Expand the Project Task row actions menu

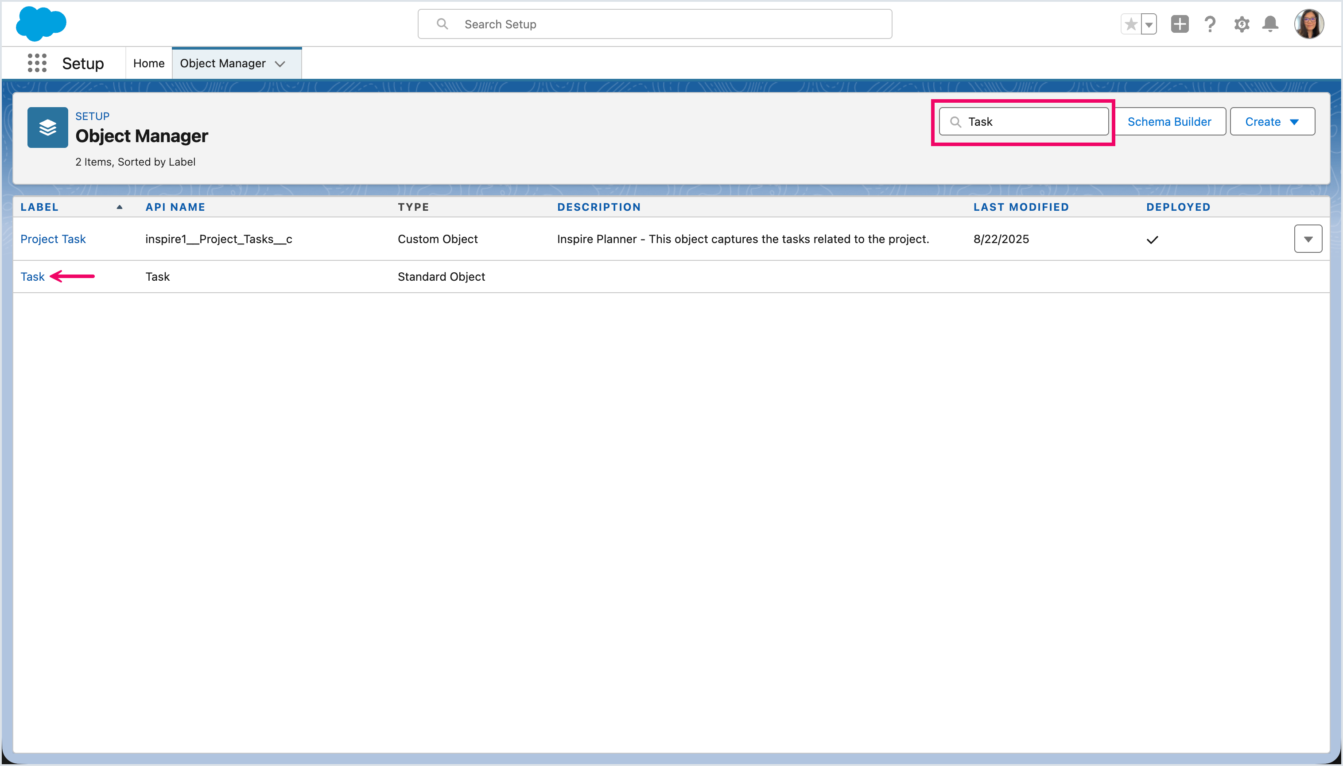1308,239
